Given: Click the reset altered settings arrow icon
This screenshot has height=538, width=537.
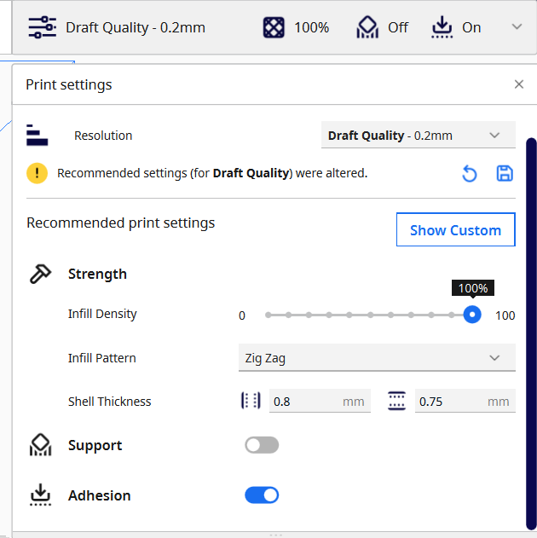Looking at the screenshot, I should (x=470, y=174).
